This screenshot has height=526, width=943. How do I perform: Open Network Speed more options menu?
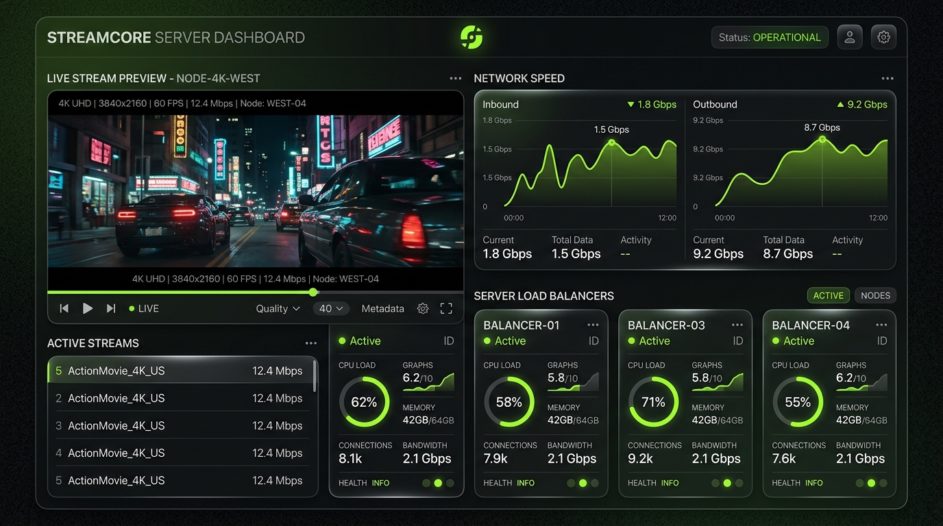(x=887, y=79)
